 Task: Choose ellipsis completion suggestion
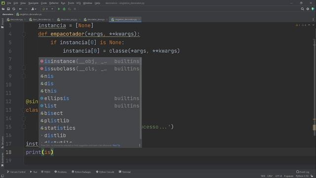click(90, 98)
